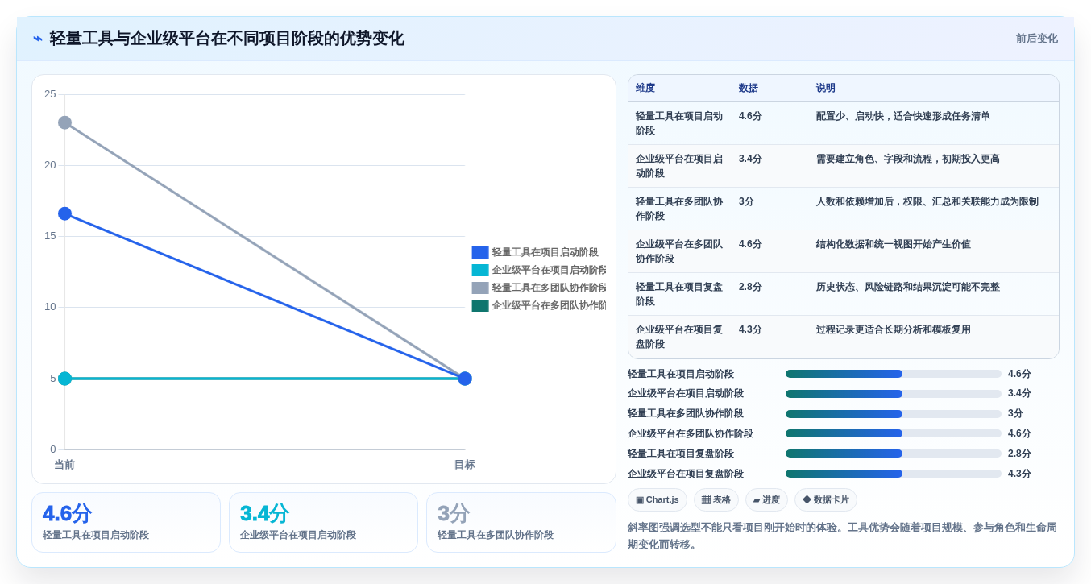
Task: Click the progress list label 企业级平台在项目复盘阶段
Action: (686, 474)
